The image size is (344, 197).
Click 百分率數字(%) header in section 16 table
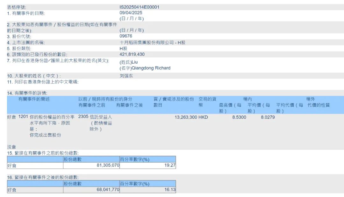[x=134, y=184]
